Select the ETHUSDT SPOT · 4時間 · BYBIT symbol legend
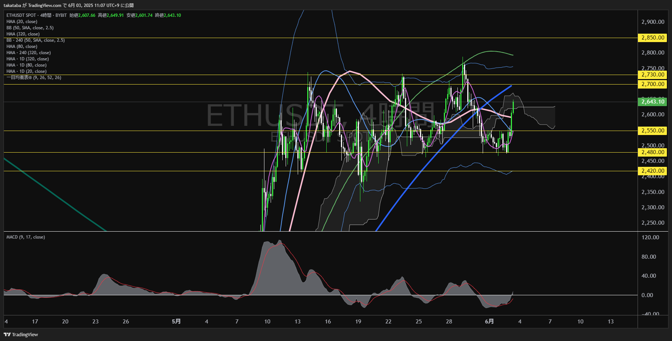The height and width of the screenshot is (341, 672). (x=37, y=15)
